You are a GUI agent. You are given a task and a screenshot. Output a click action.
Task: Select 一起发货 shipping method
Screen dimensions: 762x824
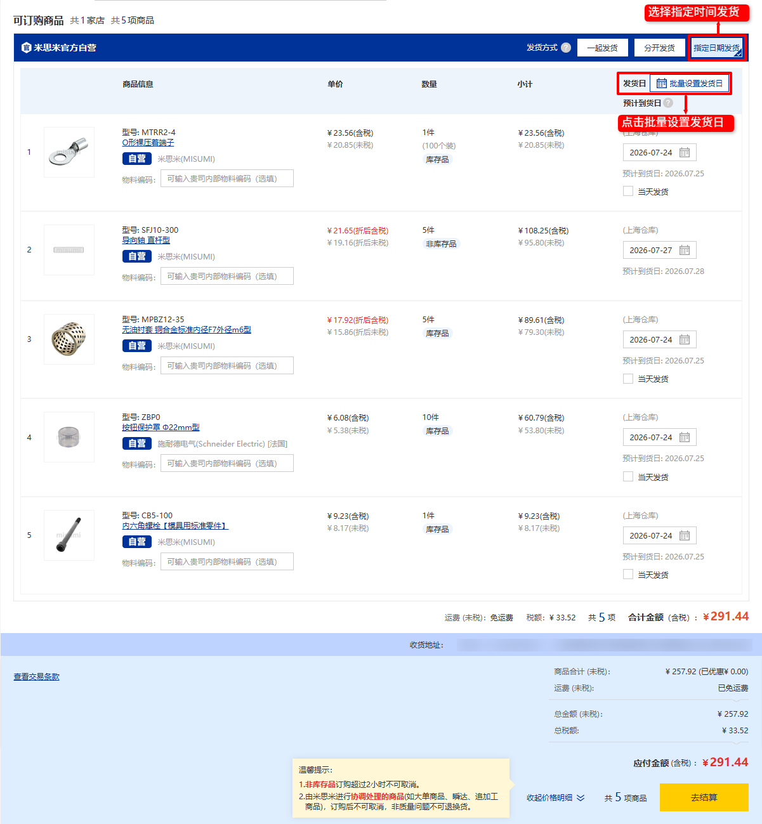tap(603, 48)
